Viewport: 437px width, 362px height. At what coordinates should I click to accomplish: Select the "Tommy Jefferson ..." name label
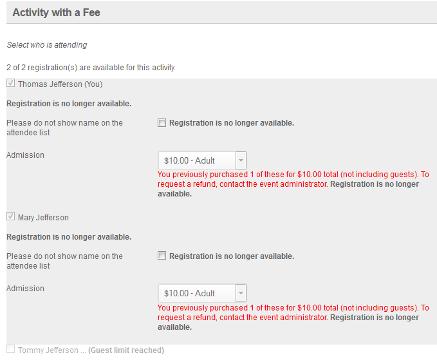click(x=51, y=350)
